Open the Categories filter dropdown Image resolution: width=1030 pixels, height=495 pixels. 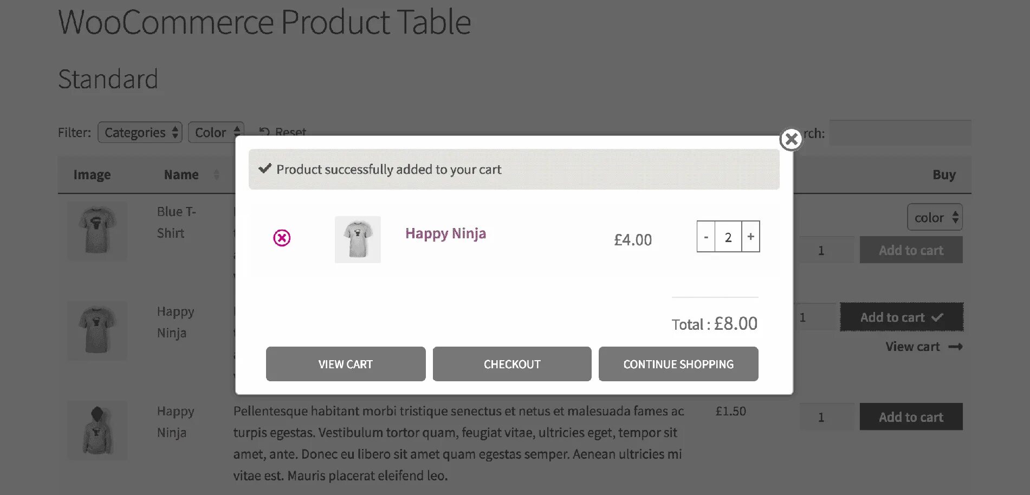140,133
